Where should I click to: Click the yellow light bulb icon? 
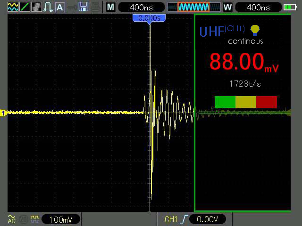click(x=255, y=31)
